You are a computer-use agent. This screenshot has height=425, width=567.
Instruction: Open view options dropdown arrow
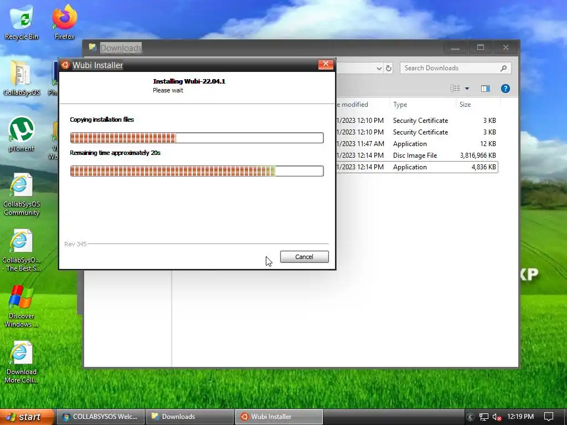click(x=467, y=89)
